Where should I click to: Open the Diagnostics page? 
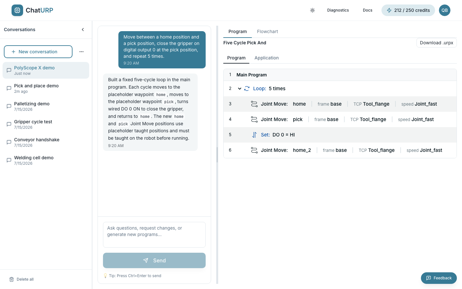pyautogui.click(x=338, y=10)
